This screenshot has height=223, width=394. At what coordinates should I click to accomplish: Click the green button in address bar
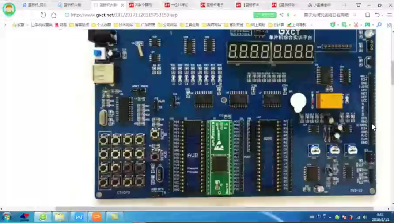click(x=265, y=15)
